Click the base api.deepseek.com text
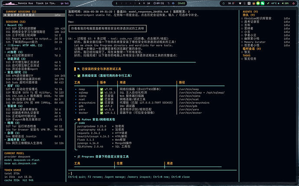Image resolution: width=299 pixels, height=186 pixels. click(20, 164)
